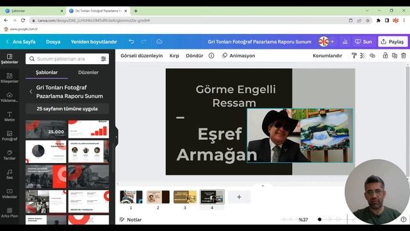
Task: Go to Ana Sayfa
Action: 21,42
